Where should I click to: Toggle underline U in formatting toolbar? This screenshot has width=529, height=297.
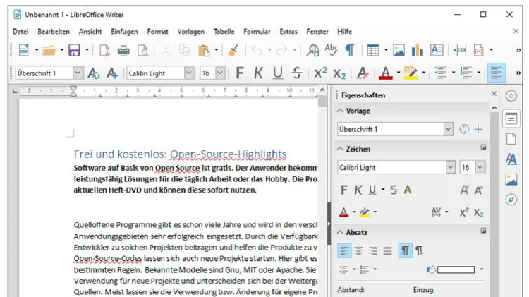(278, 73)
